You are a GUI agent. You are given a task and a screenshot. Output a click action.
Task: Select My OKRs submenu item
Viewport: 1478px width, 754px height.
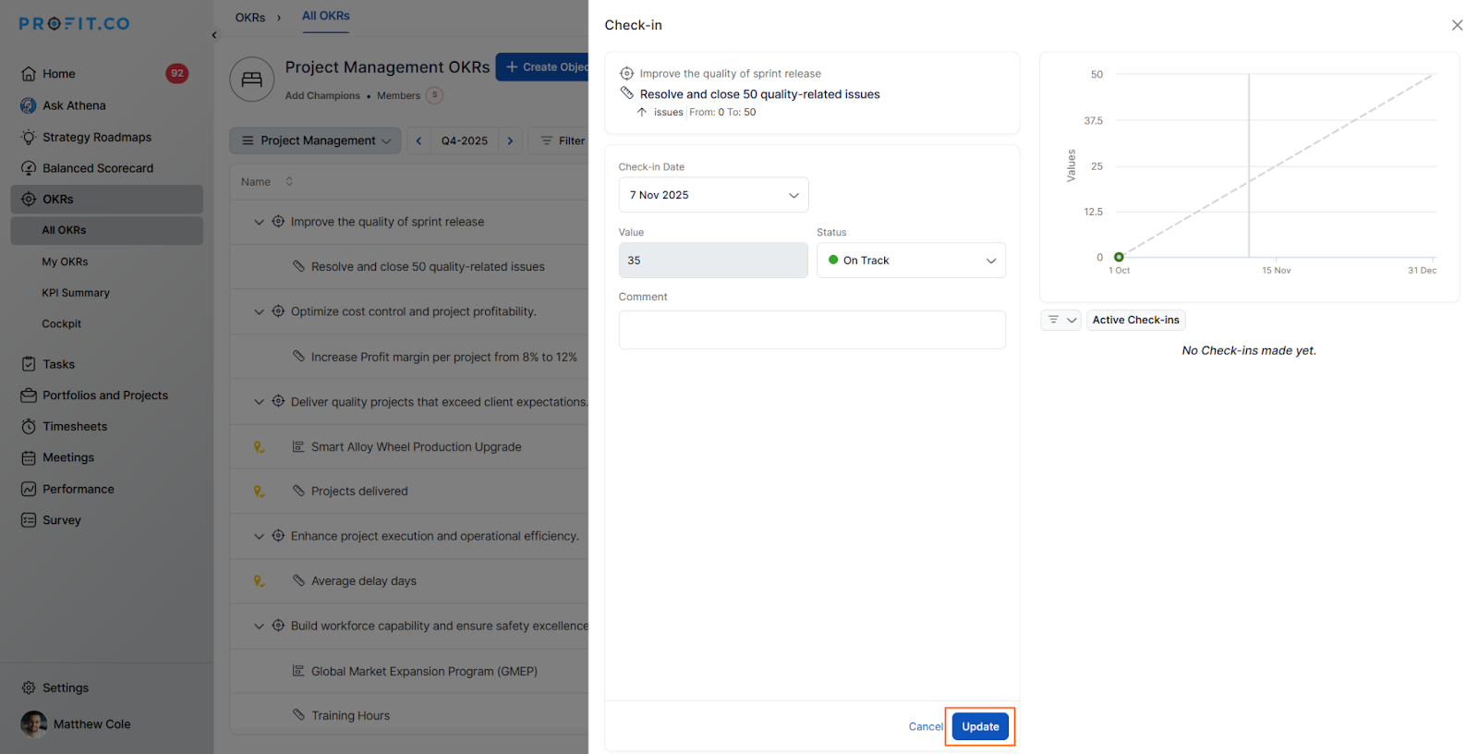coord(65,262)
